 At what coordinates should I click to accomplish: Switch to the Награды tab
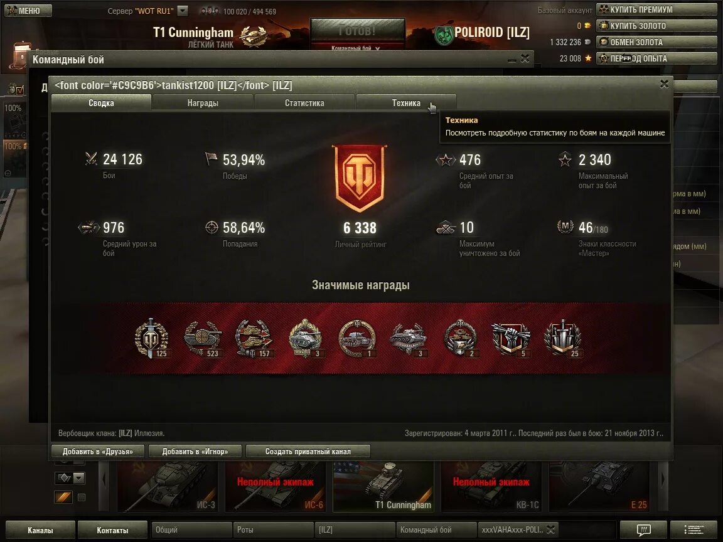pyautogui.click(x=203, y=103)
